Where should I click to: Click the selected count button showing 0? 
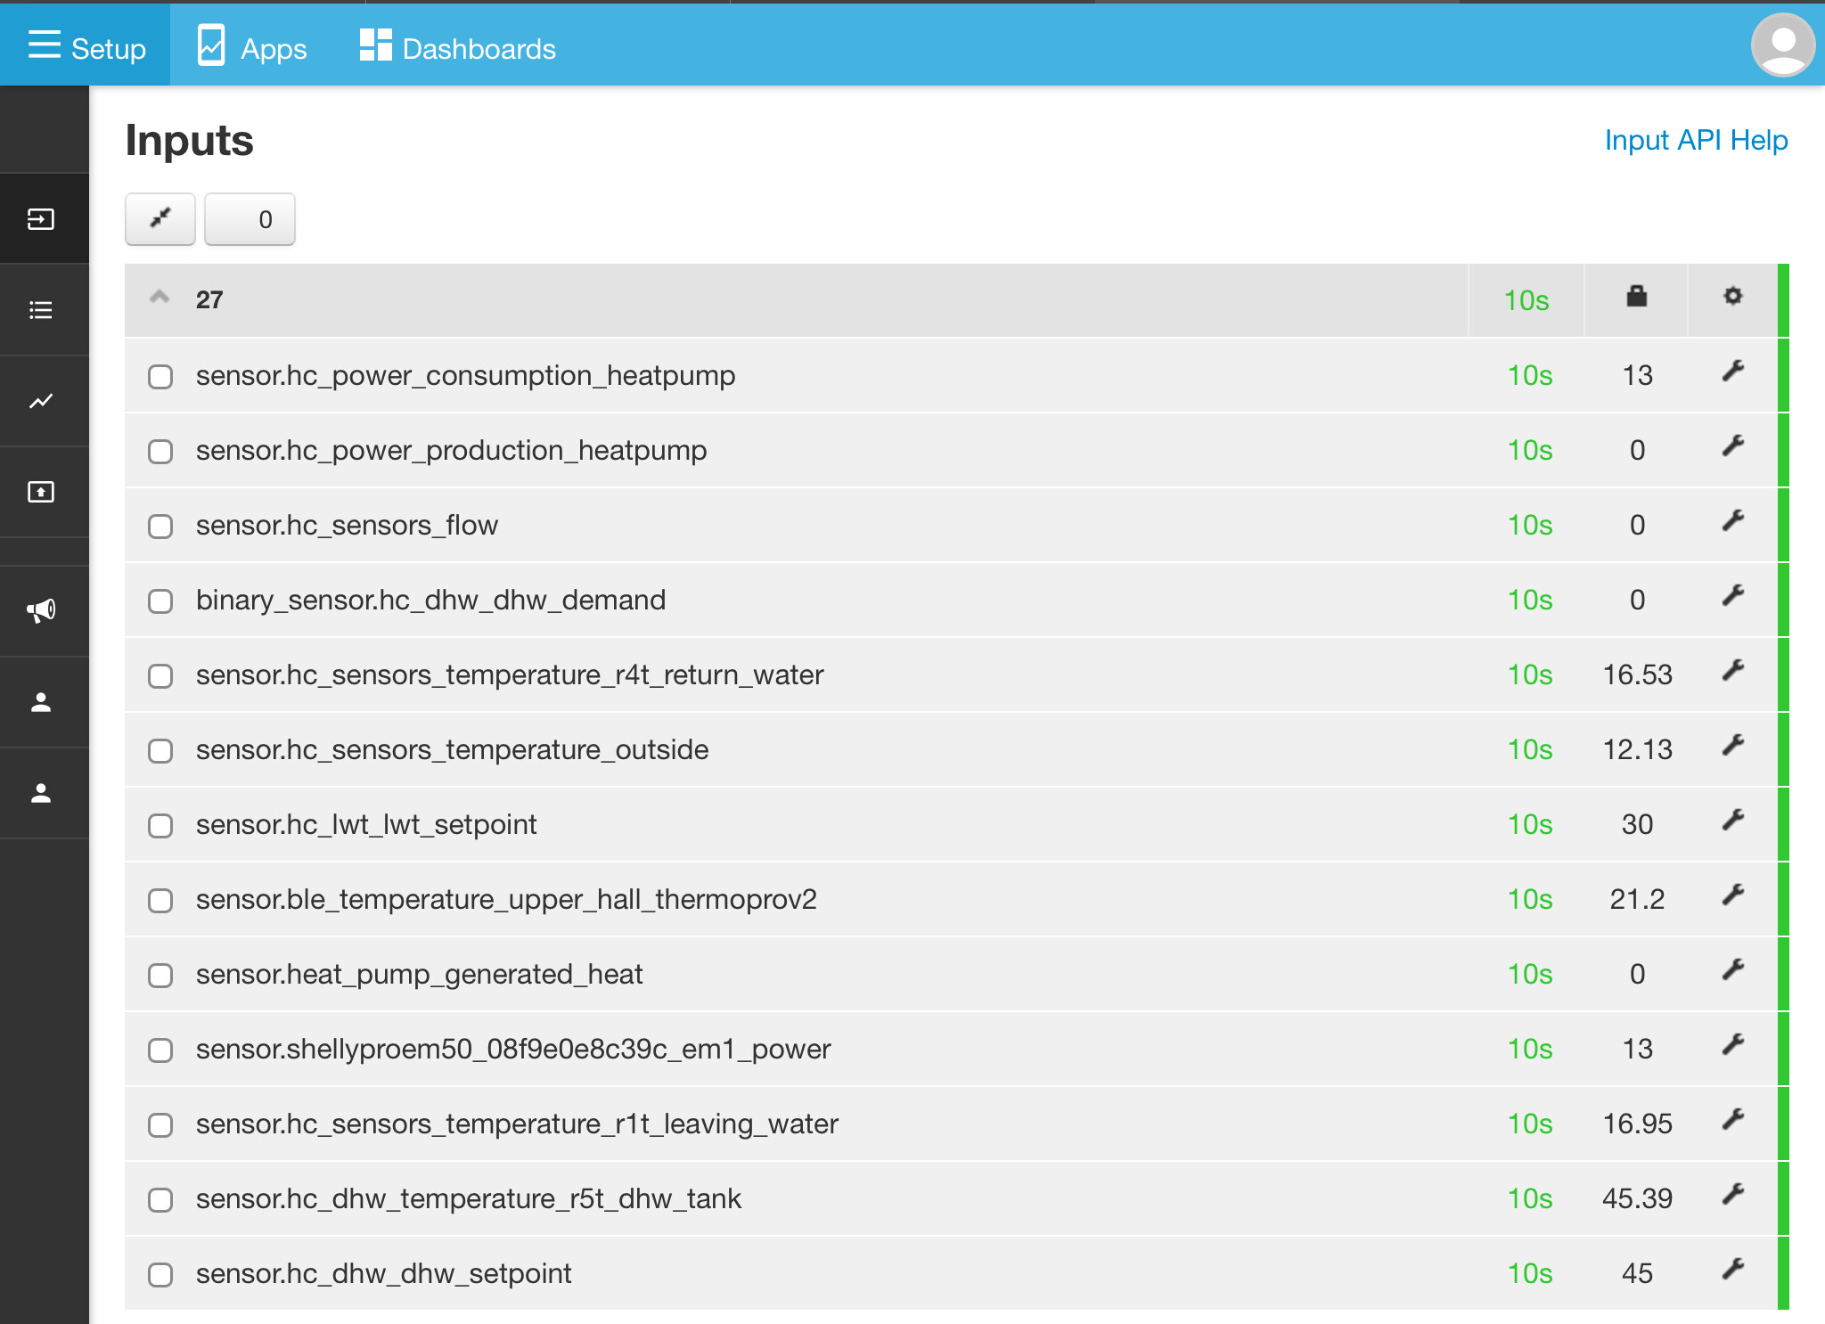tap(250, 218)
